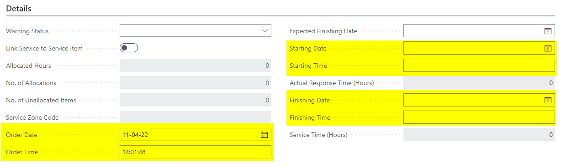Click the Order Time field showing 14:01:48
The image size is (561, 167).
point(196,152)
